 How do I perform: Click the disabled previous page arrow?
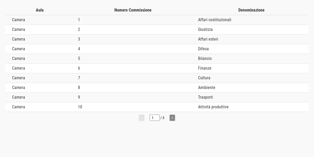(142, 118)
